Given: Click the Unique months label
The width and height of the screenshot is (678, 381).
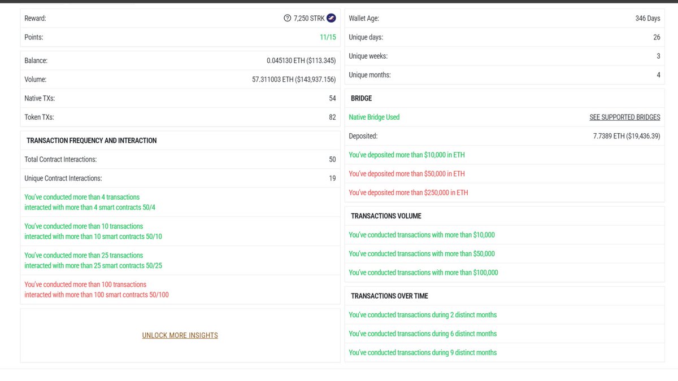Looking at the screenshot, I should pos(370,75).
